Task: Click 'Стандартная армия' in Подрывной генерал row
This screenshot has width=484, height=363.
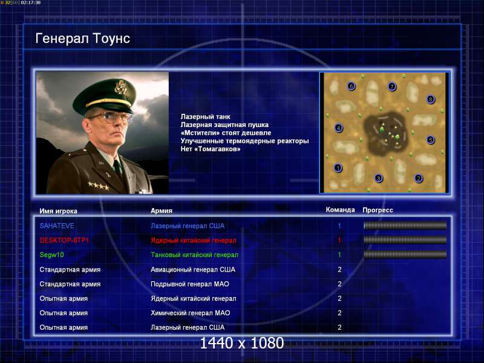Action: pos(70,284)
